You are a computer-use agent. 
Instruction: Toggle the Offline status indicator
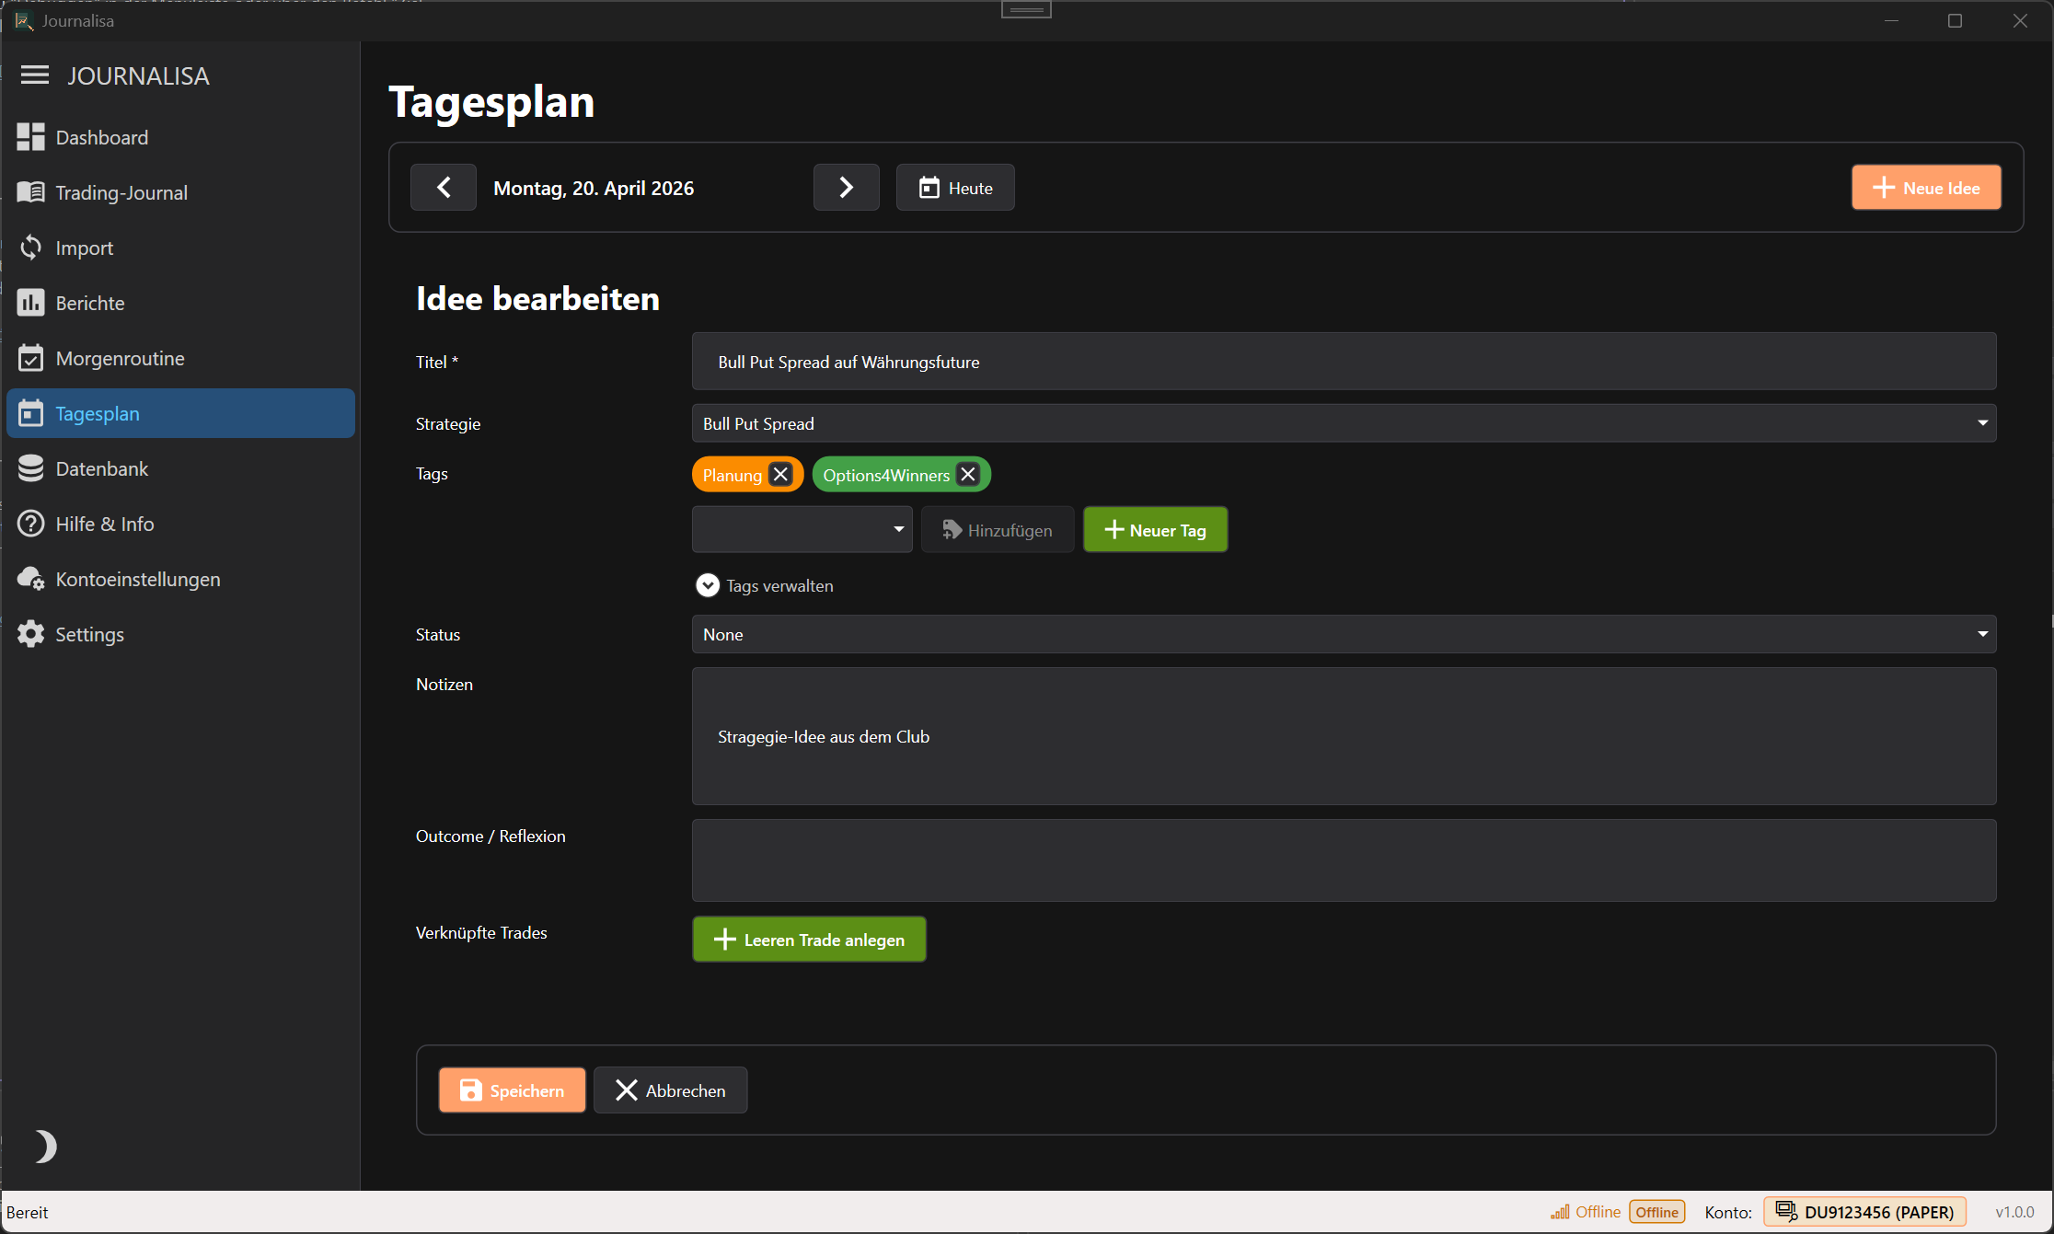[x=1656, y=1212]
